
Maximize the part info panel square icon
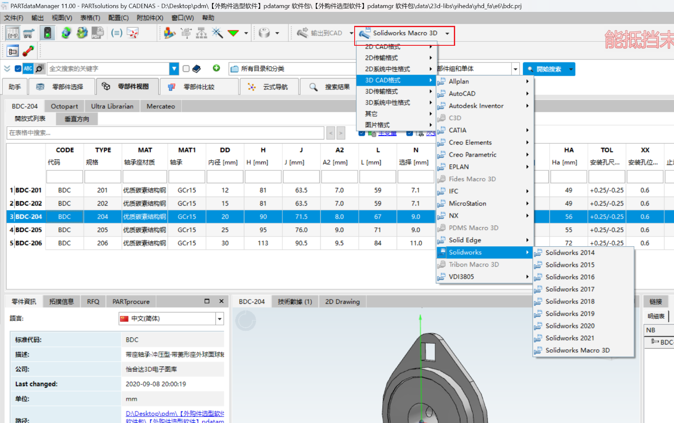coord(207,301)
